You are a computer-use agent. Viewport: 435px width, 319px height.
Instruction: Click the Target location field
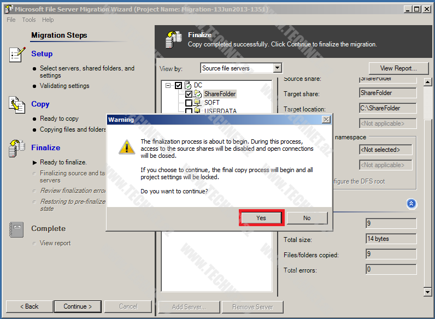(387, 108)
